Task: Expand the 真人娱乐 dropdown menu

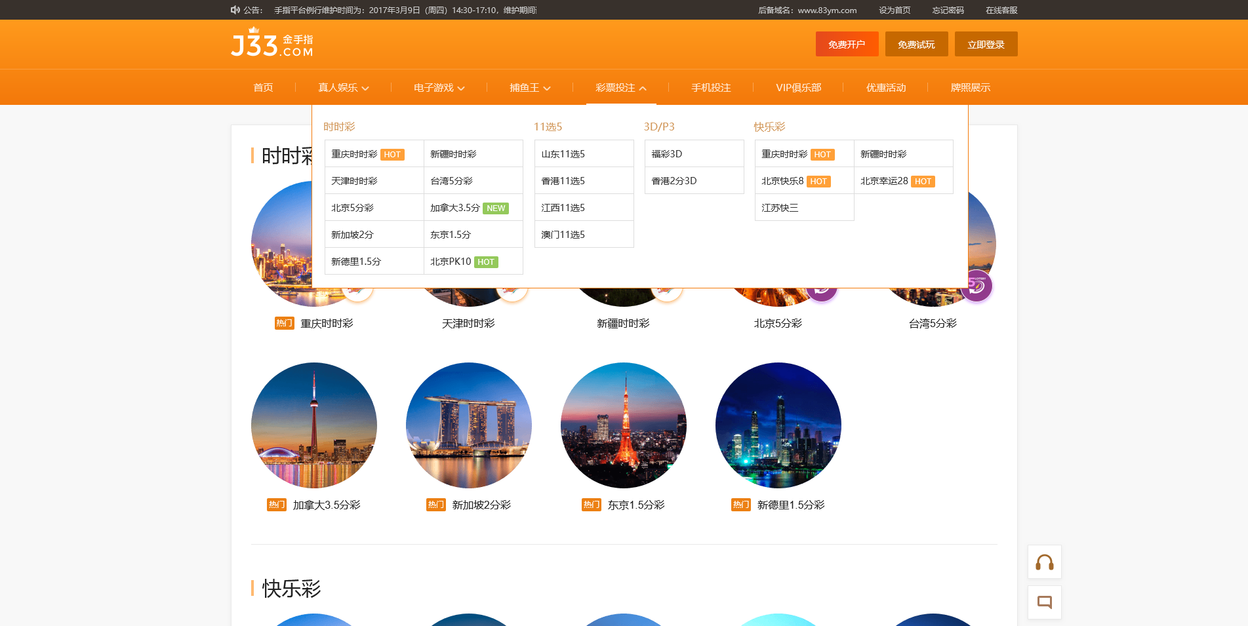Action: coord(343,88)
